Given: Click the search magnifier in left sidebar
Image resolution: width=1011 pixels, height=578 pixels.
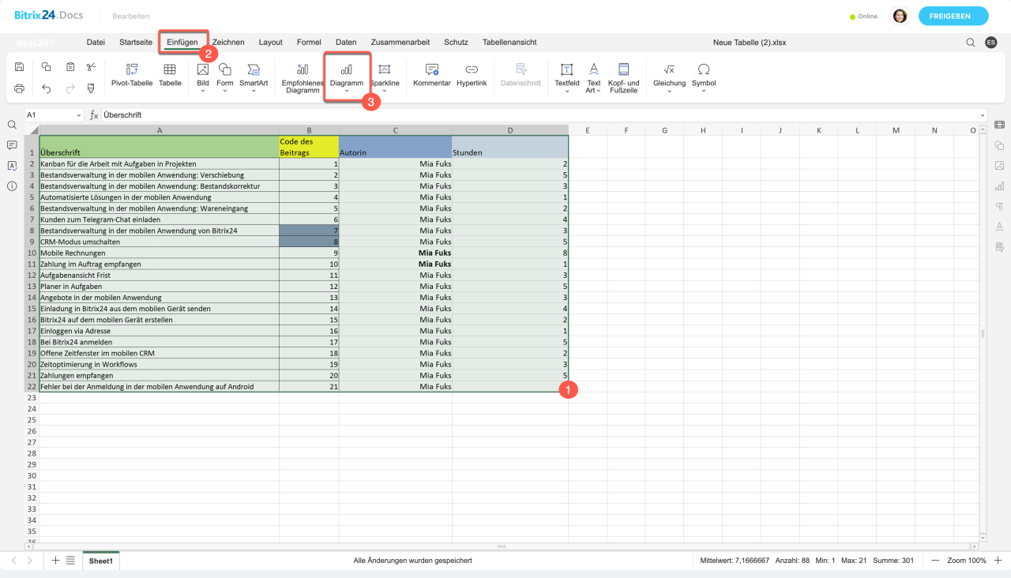Looking at the screenshot, I should coord(12,125).
